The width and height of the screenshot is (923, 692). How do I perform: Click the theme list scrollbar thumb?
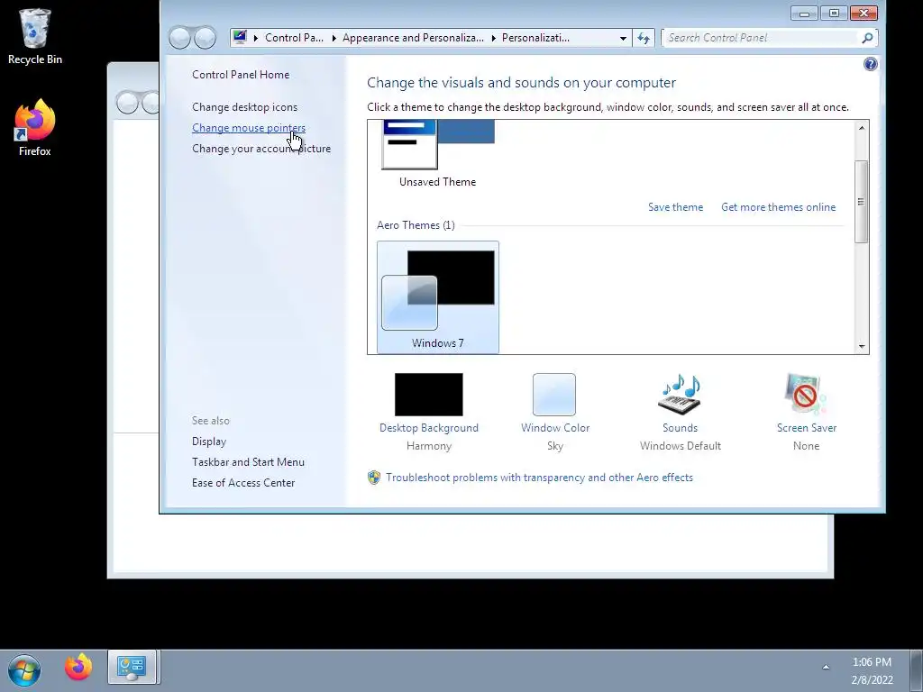(x=861, y=201)
